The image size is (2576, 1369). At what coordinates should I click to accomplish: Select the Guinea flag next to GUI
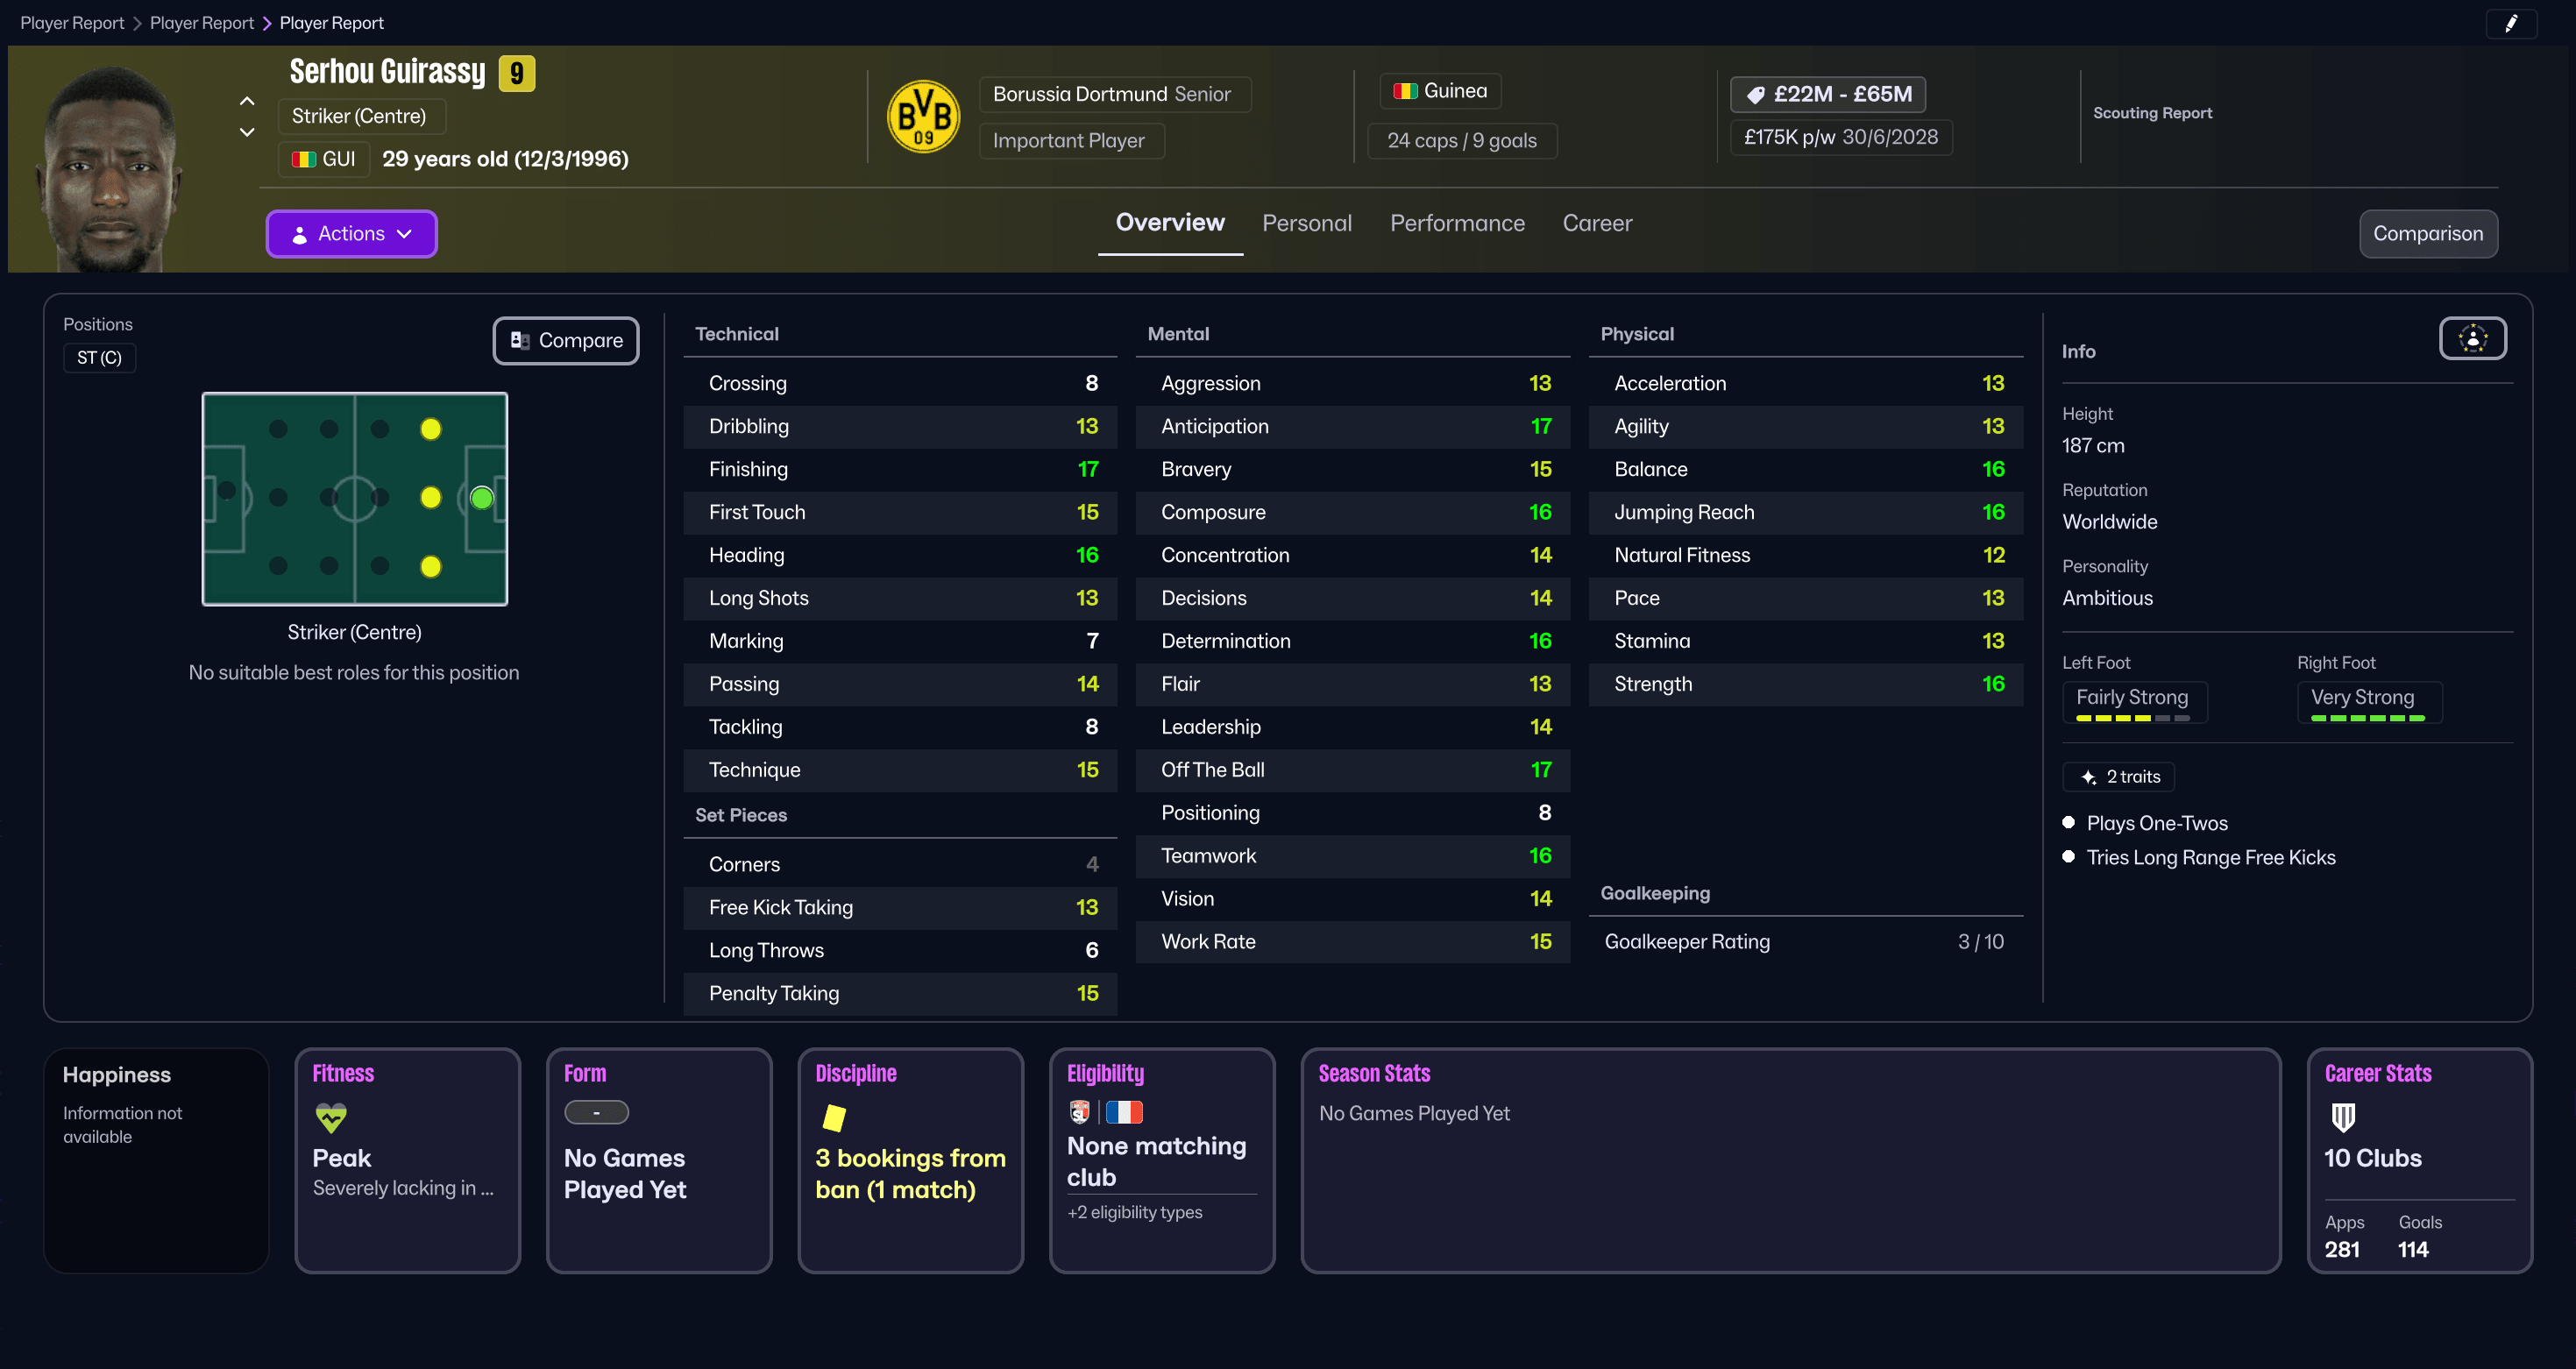(x=303, y=158)
